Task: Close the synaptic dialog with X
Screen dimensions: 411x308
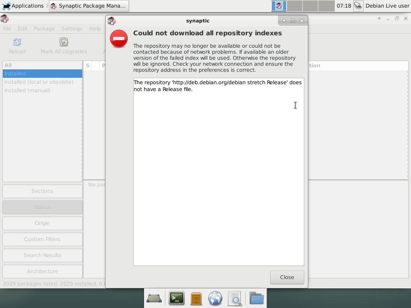Action: (x=302, y=21)
